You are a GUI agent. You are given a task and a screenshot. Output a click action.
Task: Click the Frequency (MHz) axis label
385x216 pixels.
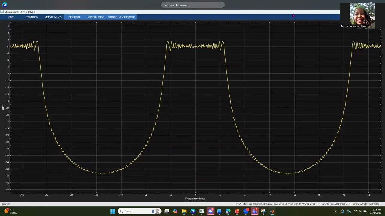[x=195, y=199]
